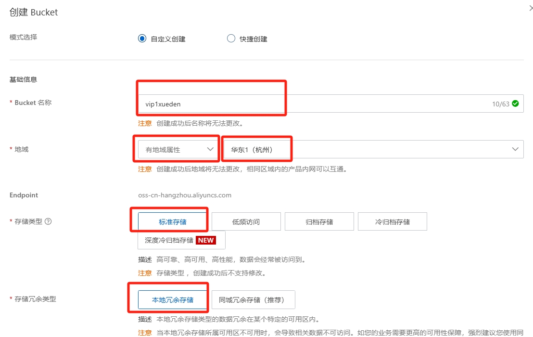Click the 10/63 character counter
The width and height of the screenshot is (533, 337).
click(501, 103)
